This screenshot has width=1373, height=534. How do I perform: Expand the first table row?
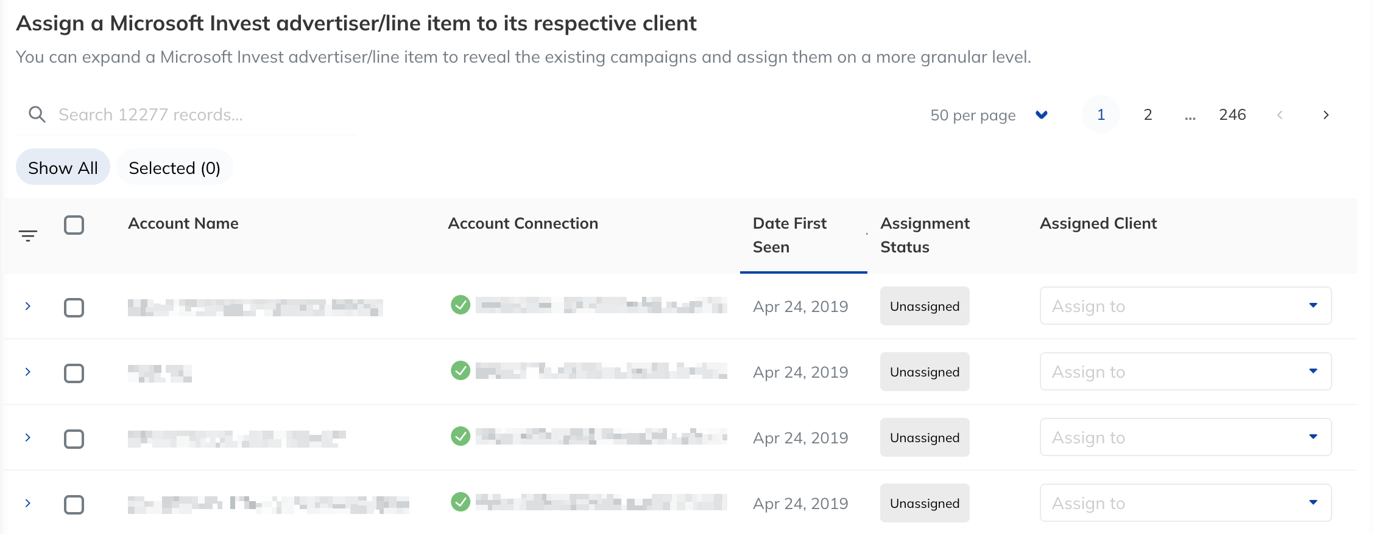click(x=27, y=306)
